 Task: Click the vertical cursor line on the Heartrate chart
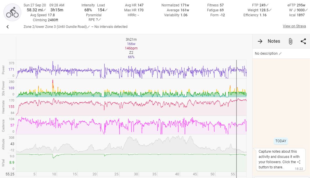237,107
